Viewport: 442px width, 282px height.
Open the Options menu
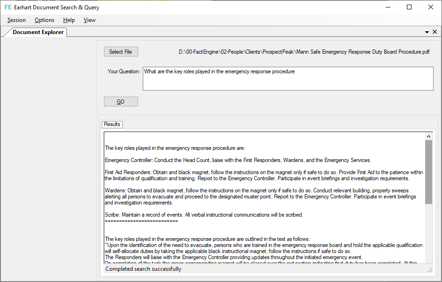click(44, 20)
